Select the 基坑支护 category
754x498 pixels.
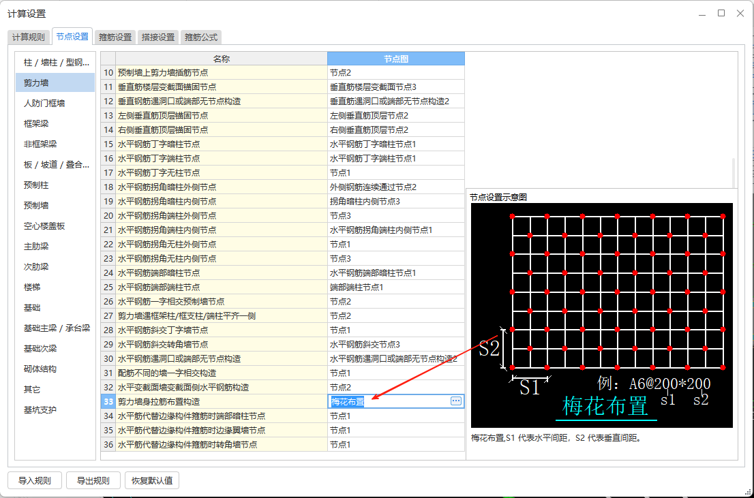55,410
